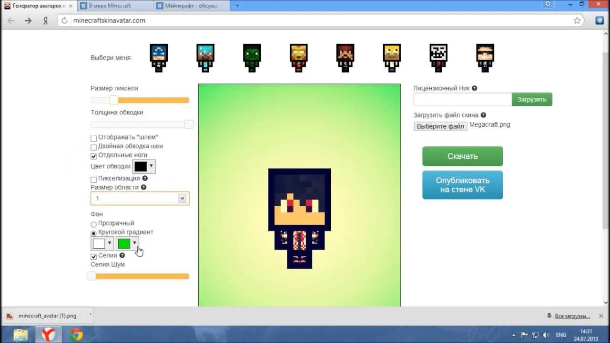This screenshot has width=610, height=343.
Task: Click the help icon next to Лицензионный Ник
Action: point(474,88)
